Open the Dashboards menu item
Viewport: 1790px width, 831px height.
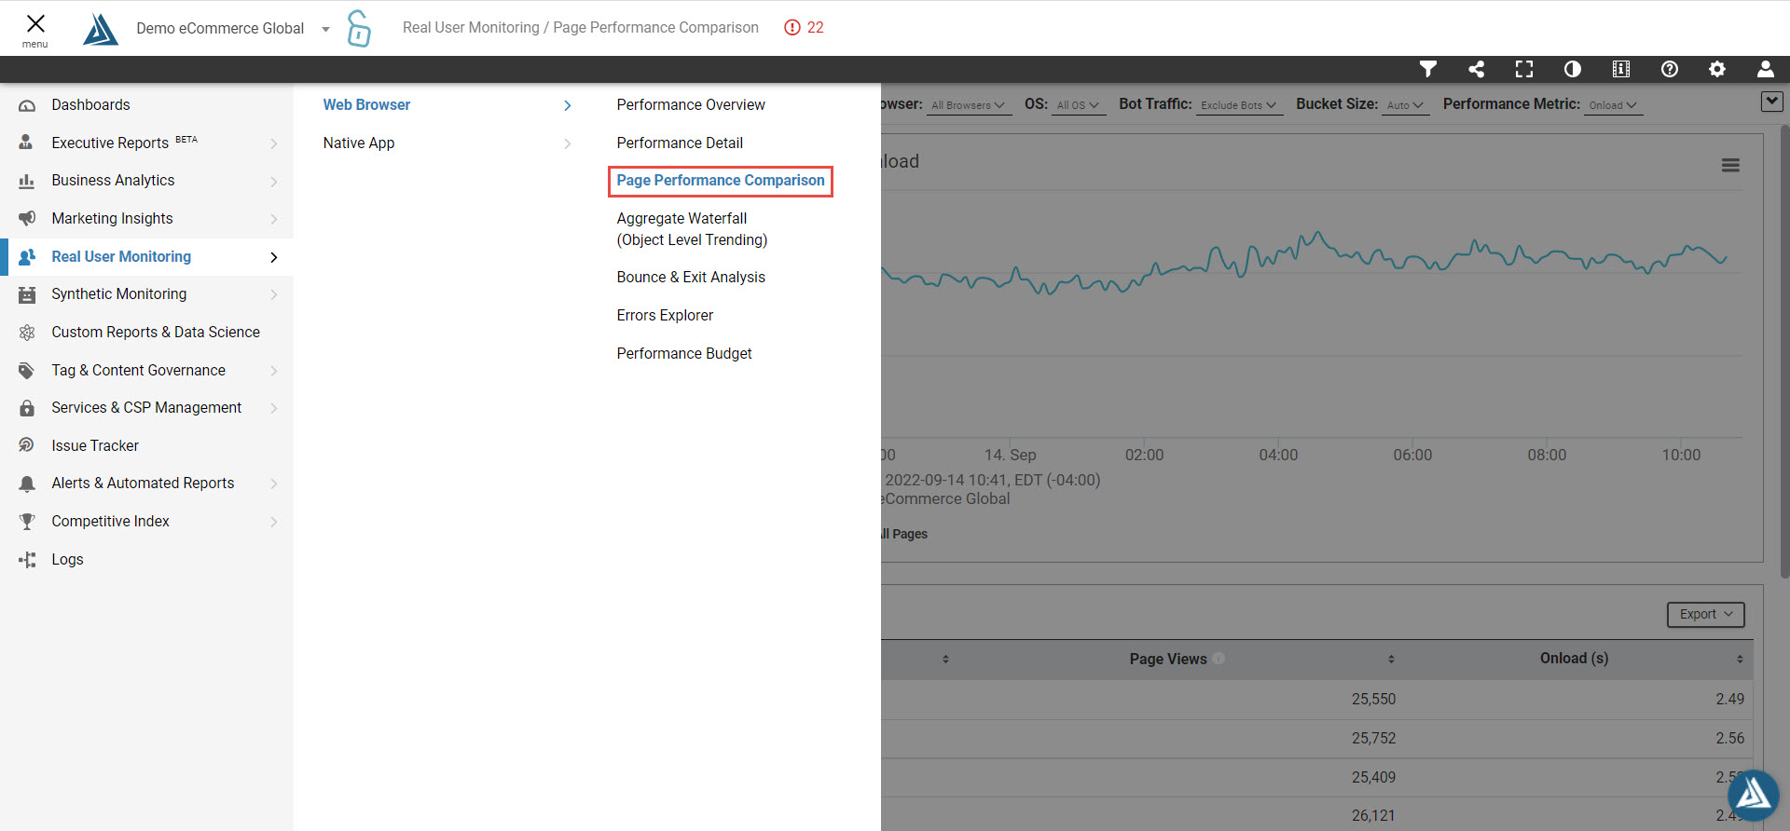pyautogui.click(x=146, y=105)
